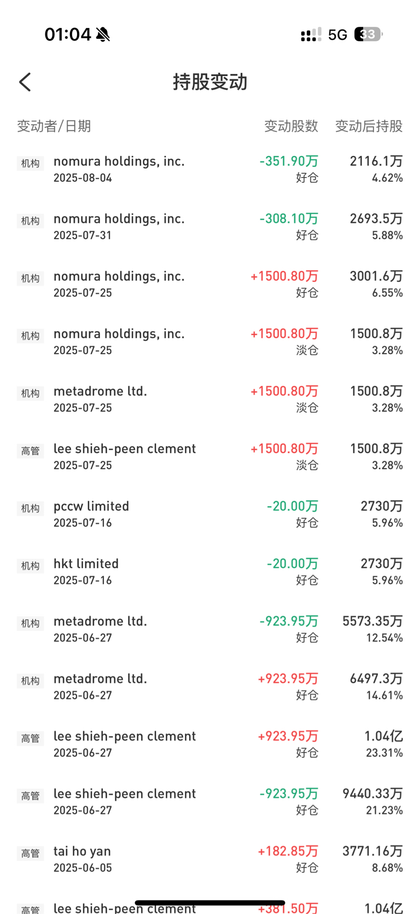
Task: Tap 机构 tag beside hkt limited
Action: click(30, 566)
